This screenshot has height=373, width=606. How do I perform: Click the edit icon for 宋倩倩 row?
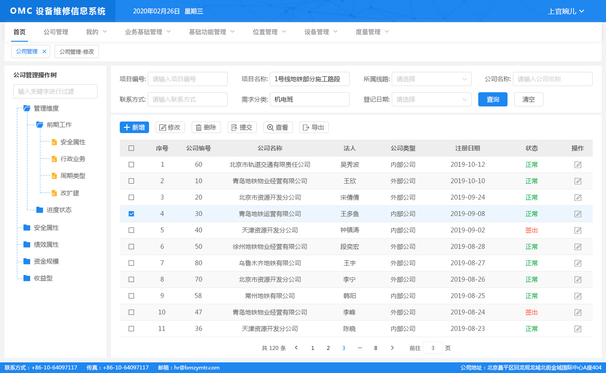[578, 197]
